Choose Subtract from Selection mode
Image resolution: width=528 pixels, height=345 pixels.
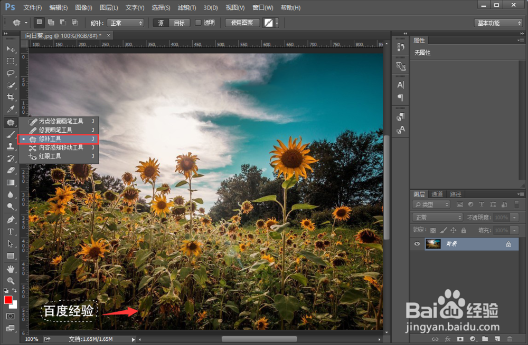(63, 23)
